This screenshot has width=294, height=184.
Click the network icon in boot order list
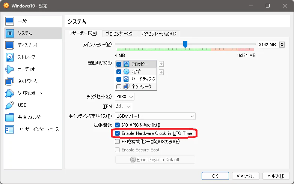click(x=127, y=87)
